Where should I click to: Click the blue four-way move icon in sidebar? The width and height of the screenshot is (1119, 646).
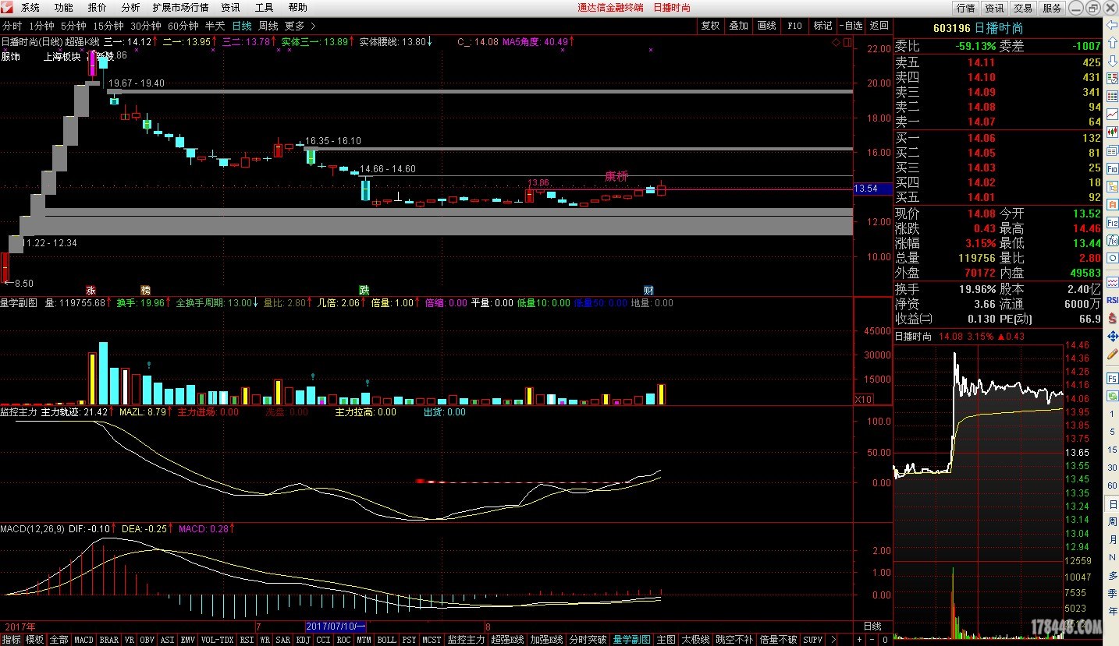[x=1112, y=336]
